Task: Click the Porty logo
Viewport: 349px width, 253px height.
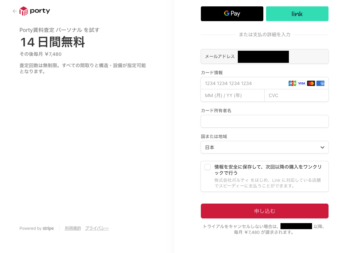Action: tap(35, 11)
